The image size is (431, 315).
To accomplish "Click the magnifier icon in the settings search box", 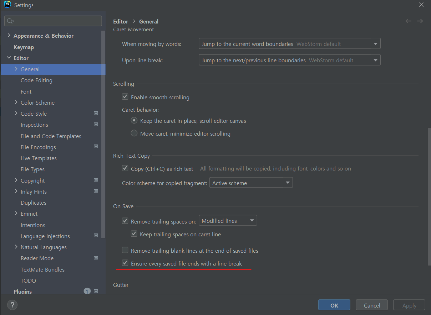I will (x=11, y=21).
